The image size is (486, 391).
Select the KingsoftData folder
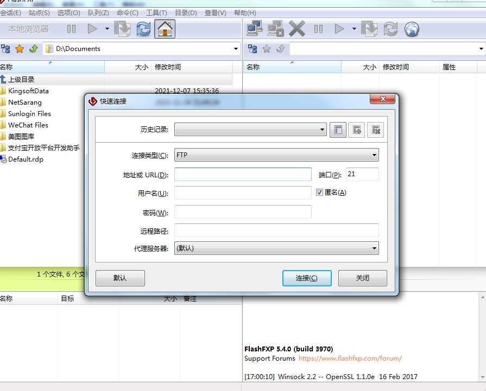[28, 91]
